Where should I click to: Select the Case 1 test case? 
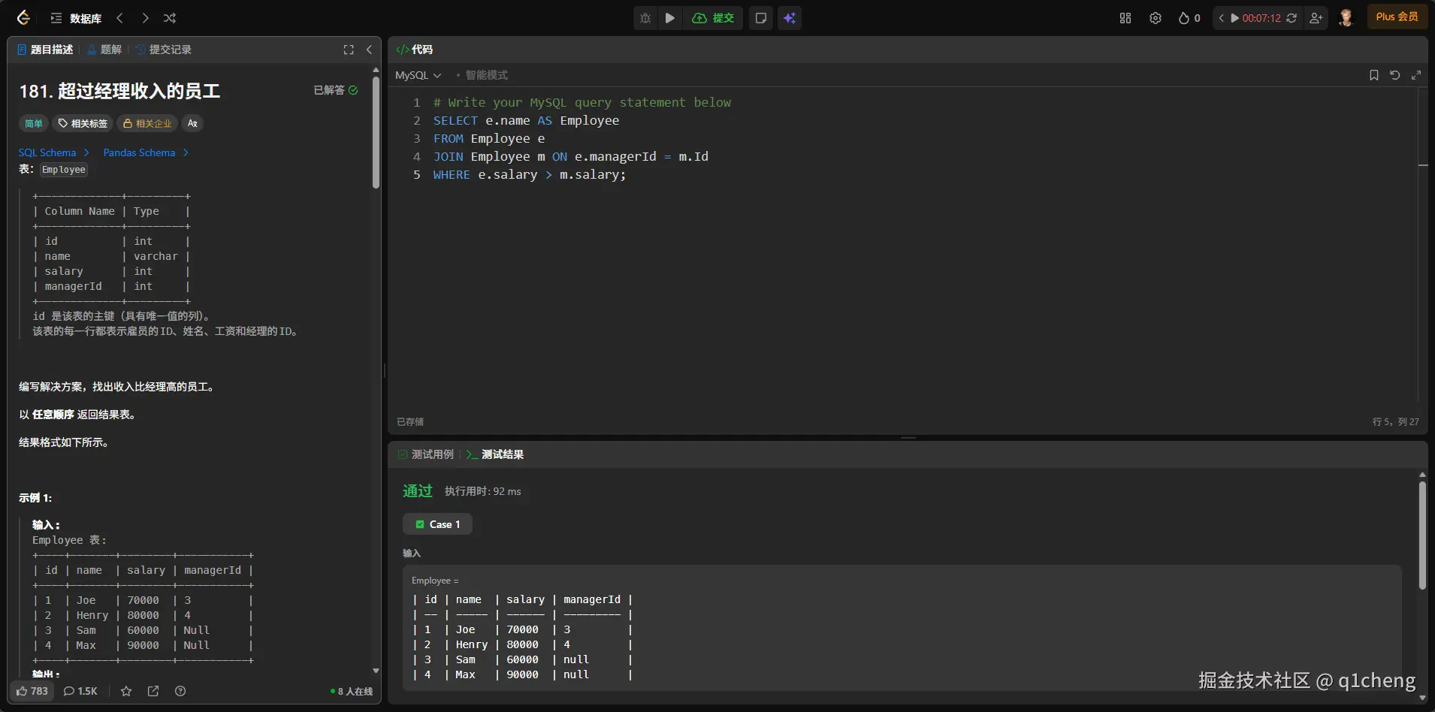point(437,524)
